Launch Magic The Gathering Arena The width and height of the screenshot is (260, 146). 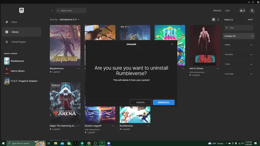point(55,129)
